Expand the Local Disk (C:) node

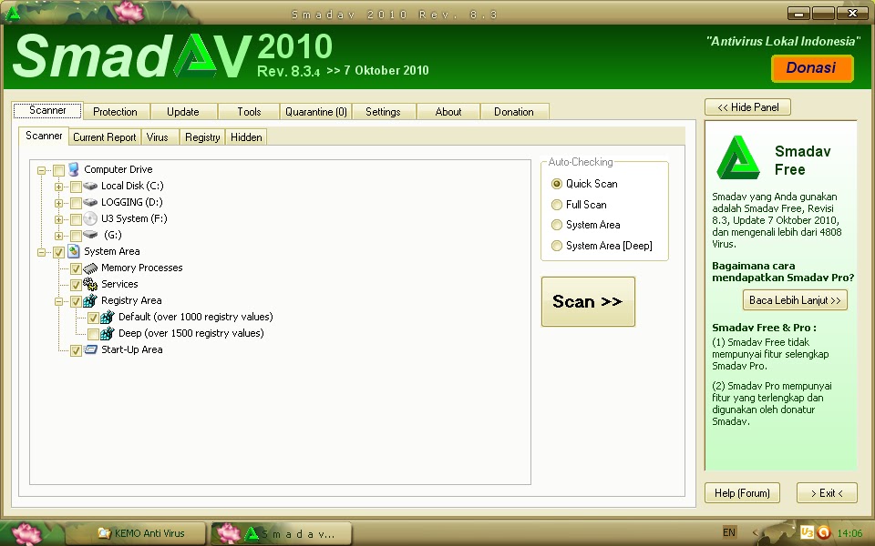(58, 187)
